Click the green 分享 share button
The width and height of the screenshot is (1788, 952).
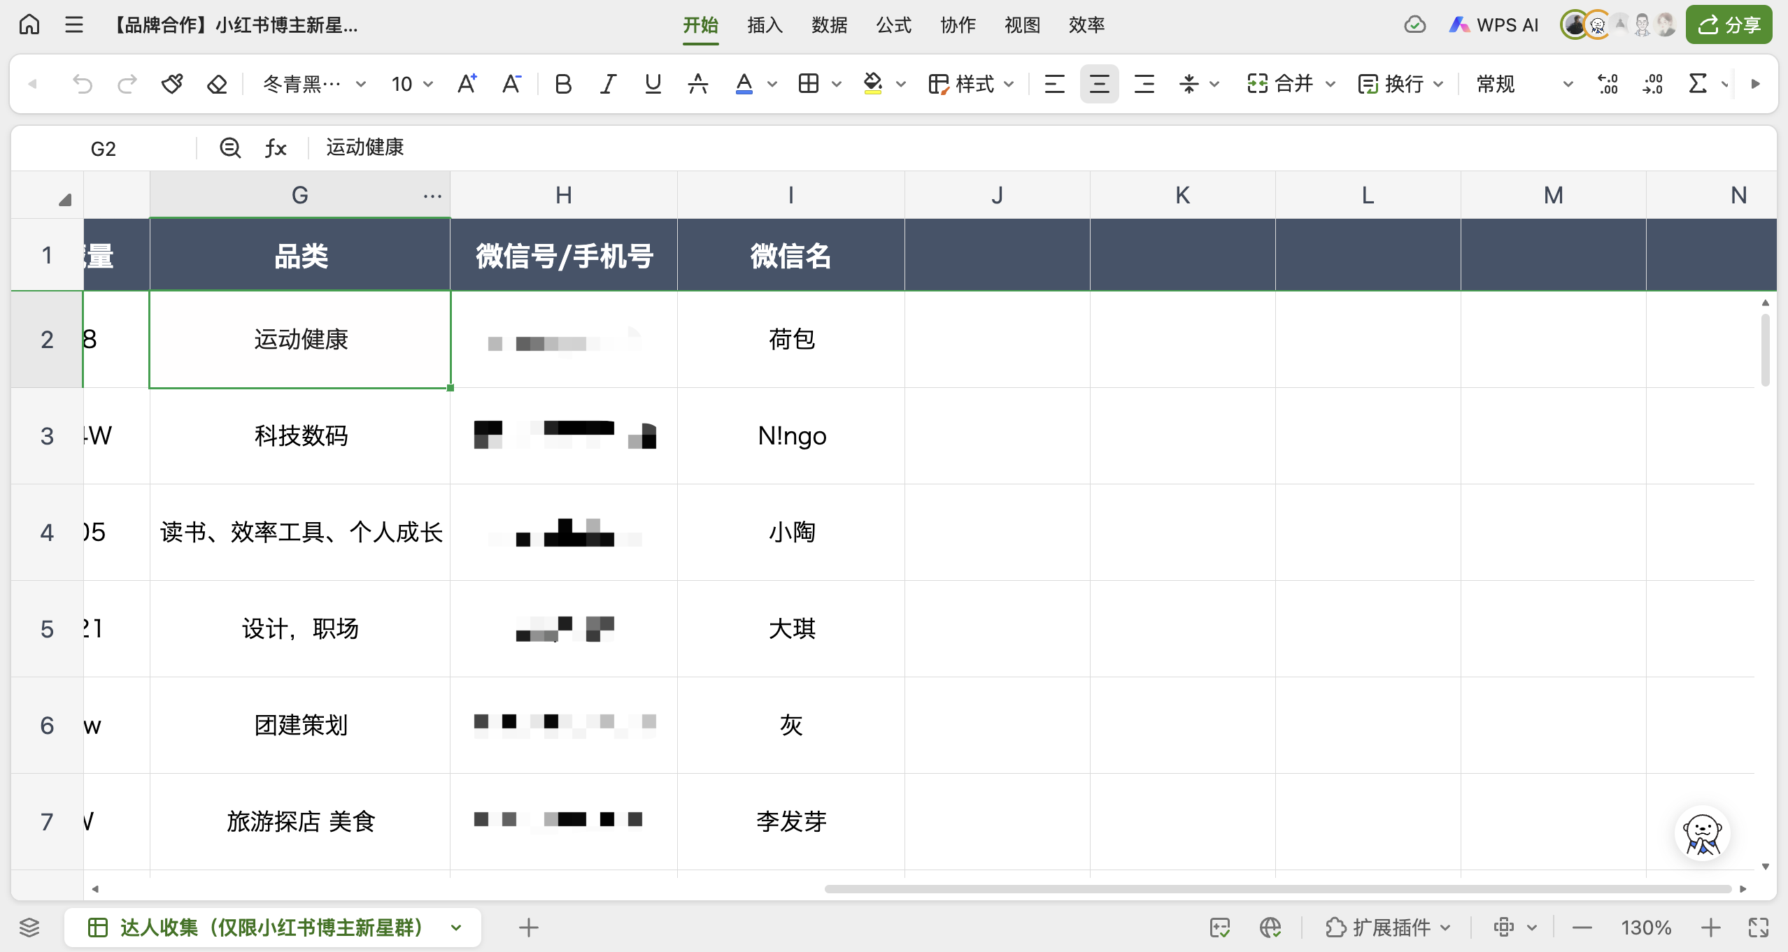(x=1729, y=25)
